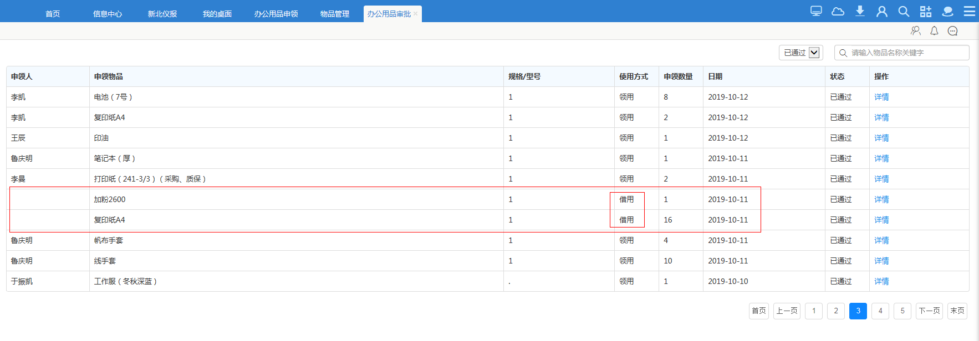Viewport: 979px width, 341px height.
Task: Click the download arrow icon
Action: pos(860,11)
